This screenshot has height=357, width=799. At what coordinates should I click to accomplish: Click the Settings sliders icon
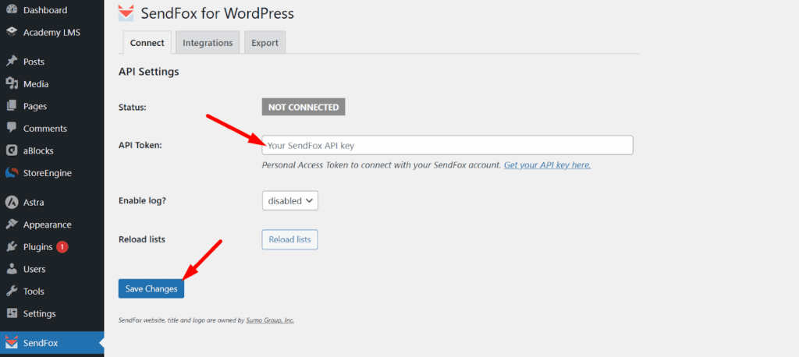tap(12, 313)
